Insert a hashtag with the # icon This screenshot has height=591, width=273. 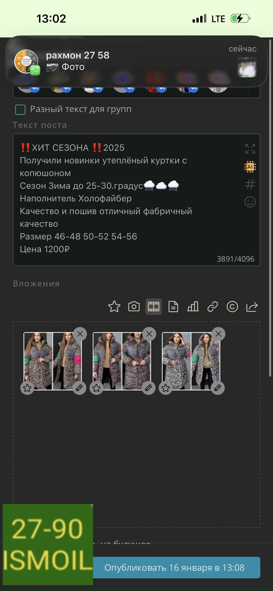[x=250, y=184]
